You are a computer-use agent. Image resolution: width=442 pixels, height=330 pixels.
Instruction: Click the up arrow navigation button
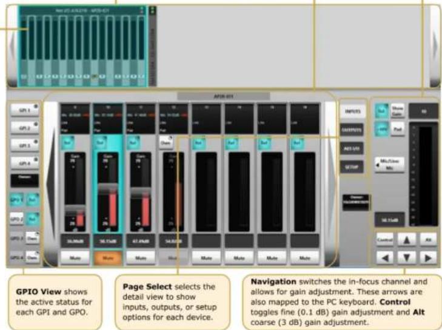coord(406,240)
